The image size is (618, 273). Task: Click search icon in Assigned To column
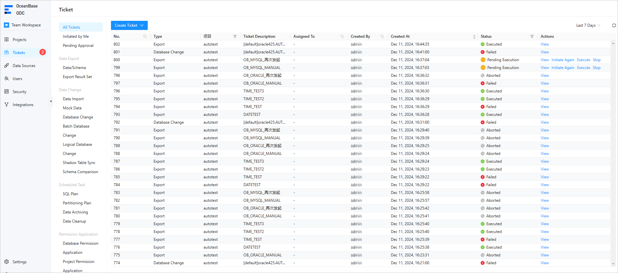point(342,36)
